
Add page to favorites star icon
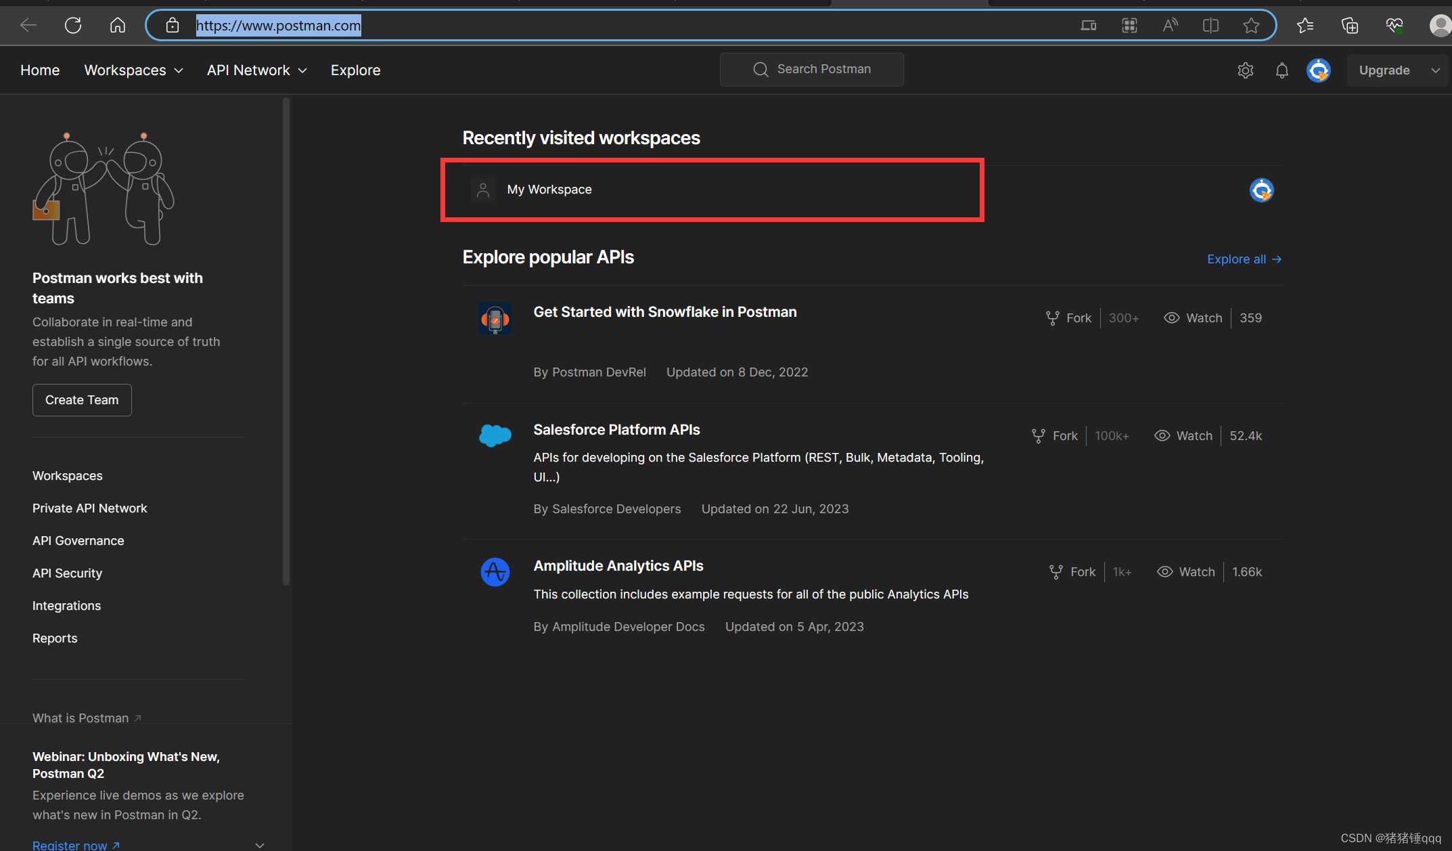(x=1251, y=26)
